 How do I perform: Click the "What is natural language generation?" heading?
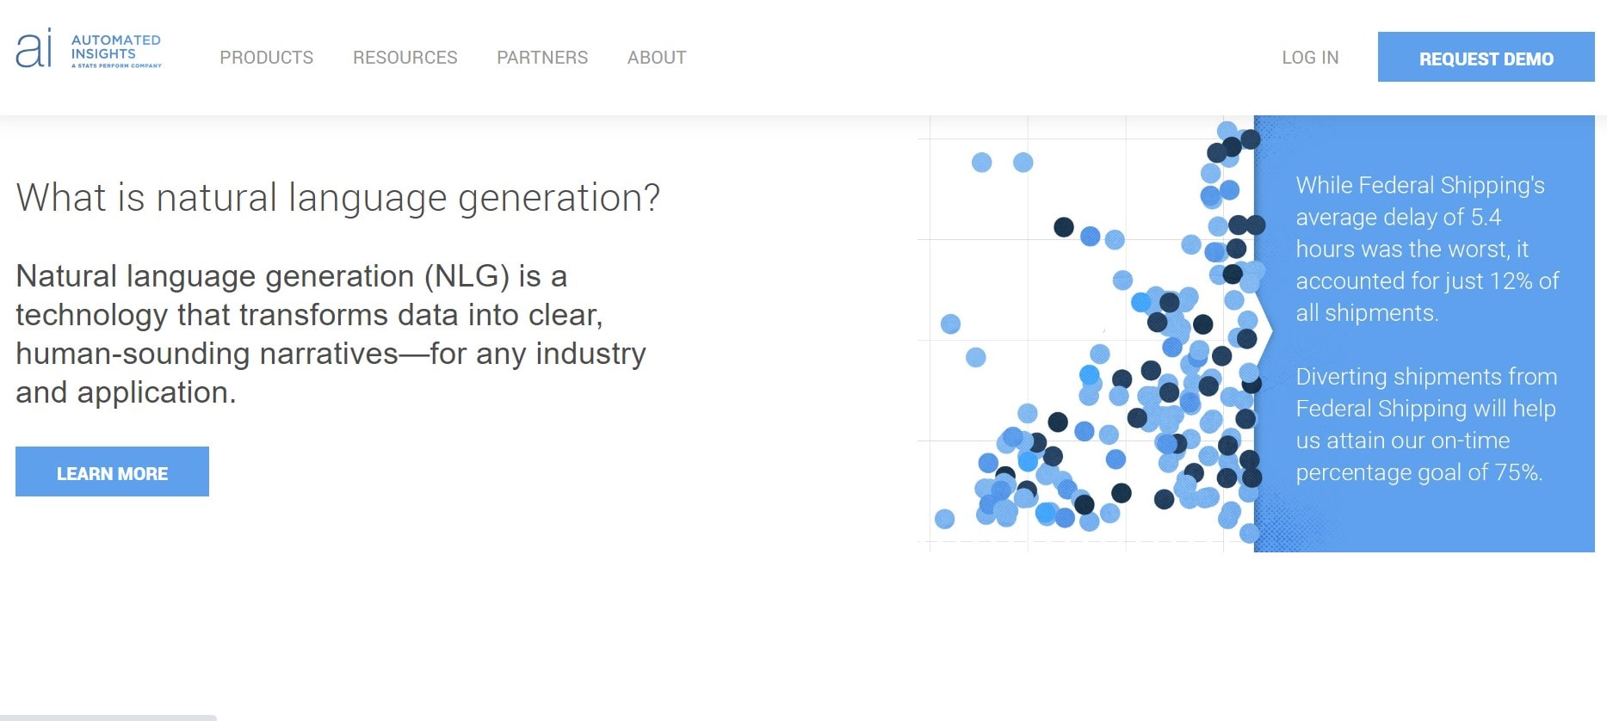coord(337,198)
